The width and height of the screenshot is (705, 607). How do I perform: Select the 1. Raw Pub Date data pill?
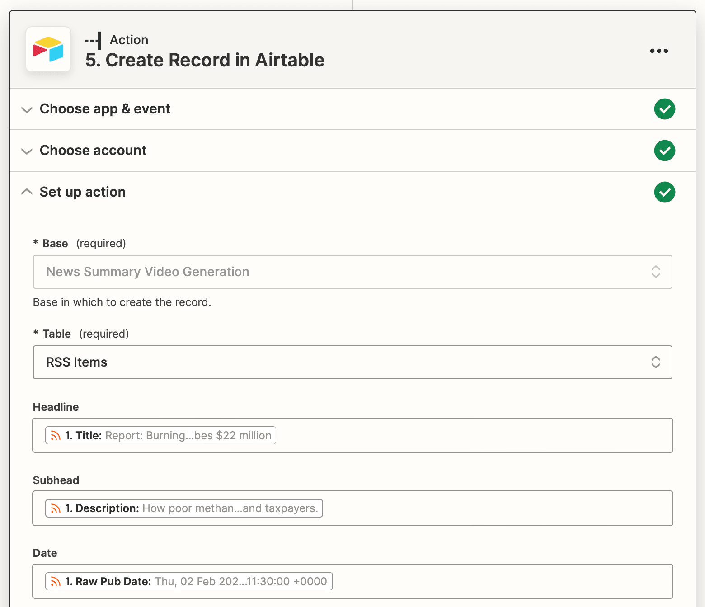[x=189, y=581]
